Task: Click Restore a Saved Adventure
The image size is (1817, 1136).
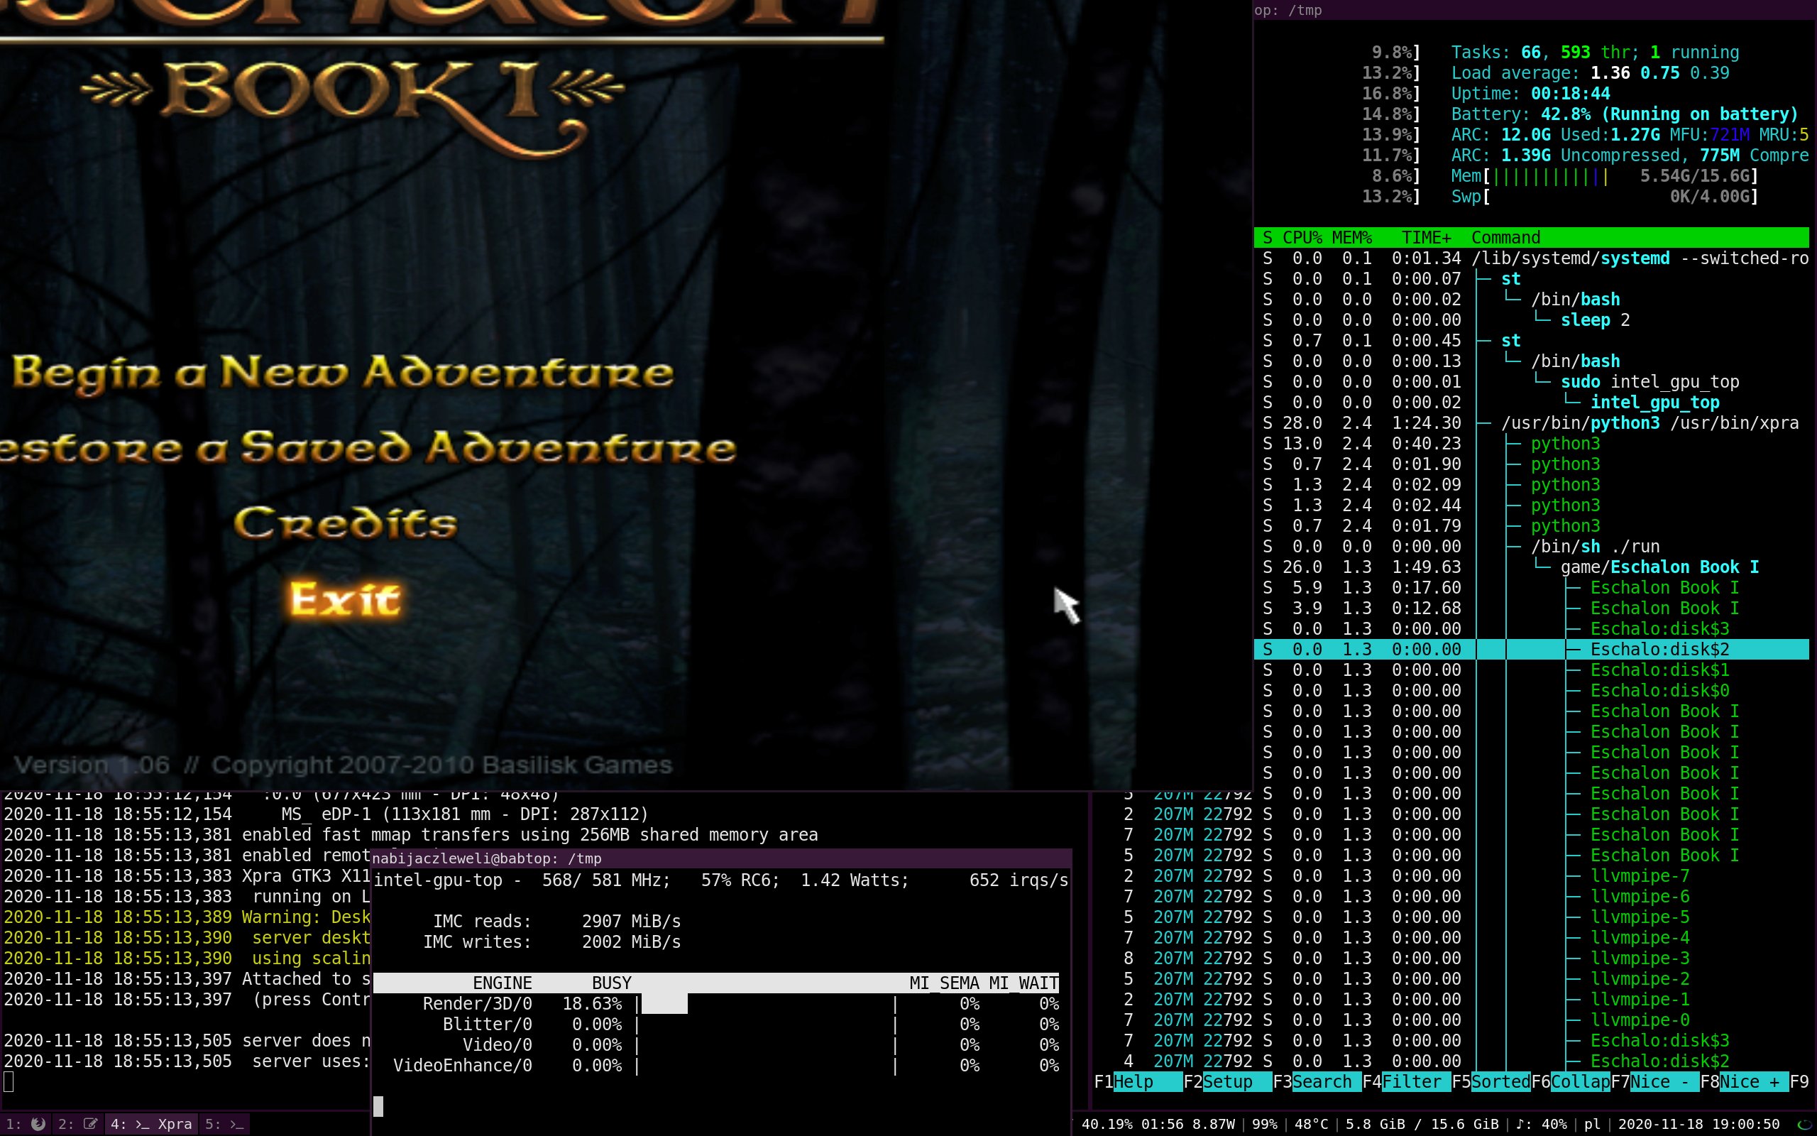Action: [368, 449]
